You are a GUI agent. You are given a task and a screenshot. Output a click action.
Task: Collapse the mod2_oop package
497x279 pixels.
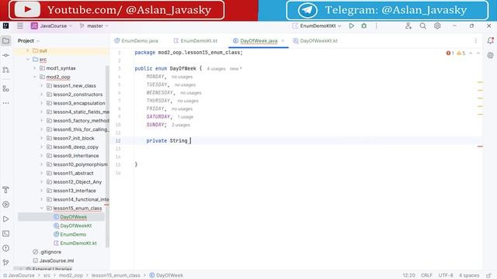pyautogui.click(x=34, y=77)
